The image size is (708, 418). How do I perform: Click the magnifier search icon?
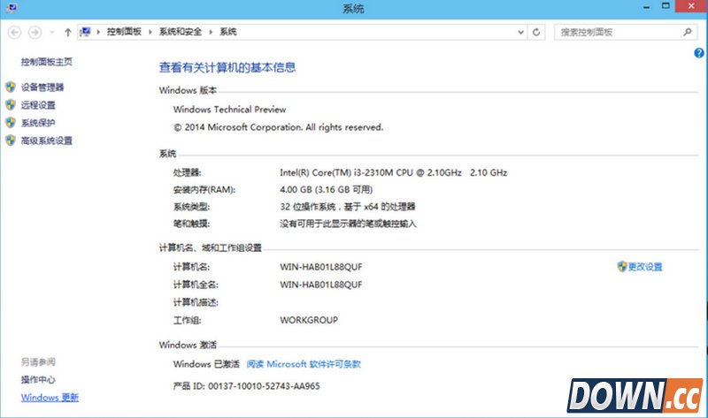tap(688, 32)
